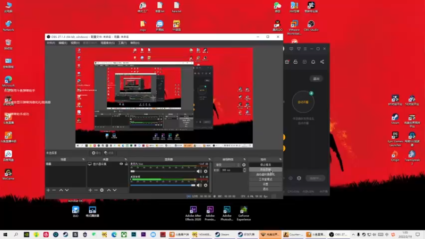Click the transition duration 300 ms field

[x=231, y=170]
